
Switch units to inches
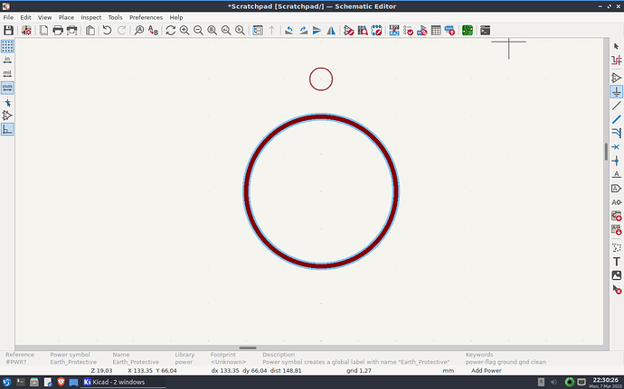click(x=7, y=60)
